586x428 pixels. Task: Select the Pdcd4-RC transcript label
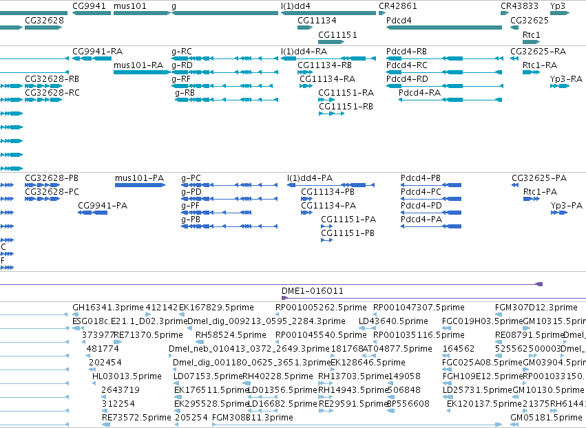coord(407,65)
